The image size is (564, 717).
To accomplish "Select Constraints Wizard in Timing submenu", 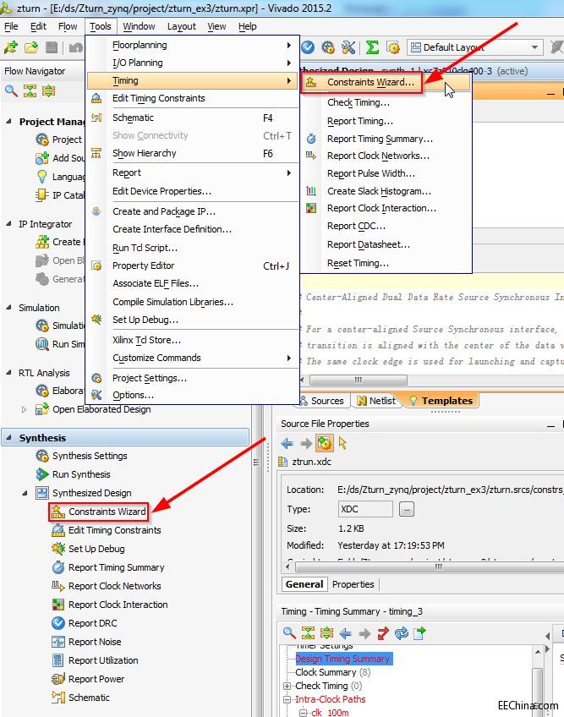I will click(386, 82).
